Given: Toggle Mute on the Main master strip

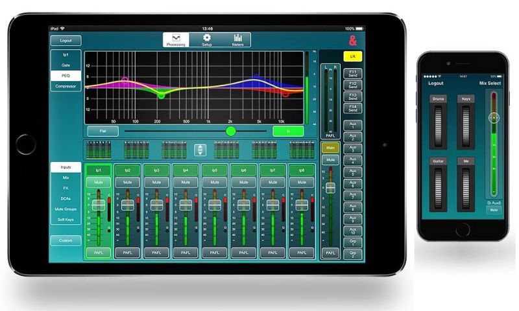Looking at the screenshot, I should pyautogui.click(x=330, y=159).
